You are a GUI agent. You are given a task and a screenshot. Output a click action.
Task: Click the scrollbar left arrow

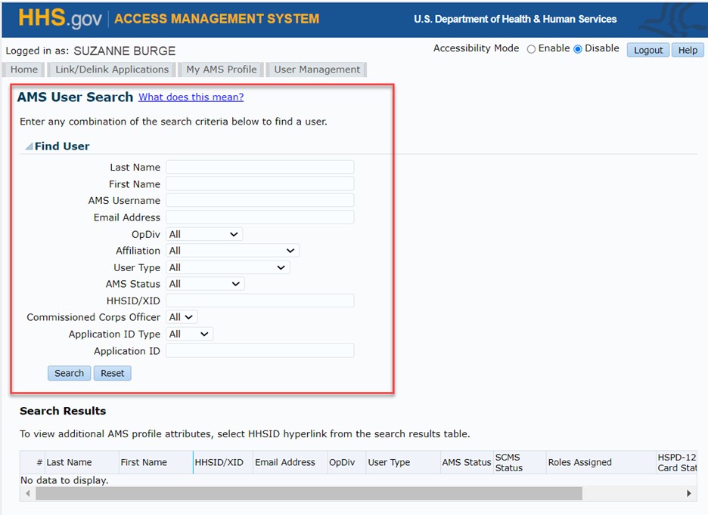point(28,493)
